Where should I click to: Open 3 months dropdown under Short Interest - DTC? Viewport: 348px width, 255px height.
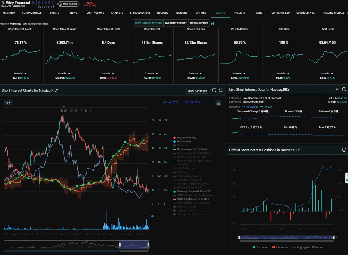click(108, 74)
